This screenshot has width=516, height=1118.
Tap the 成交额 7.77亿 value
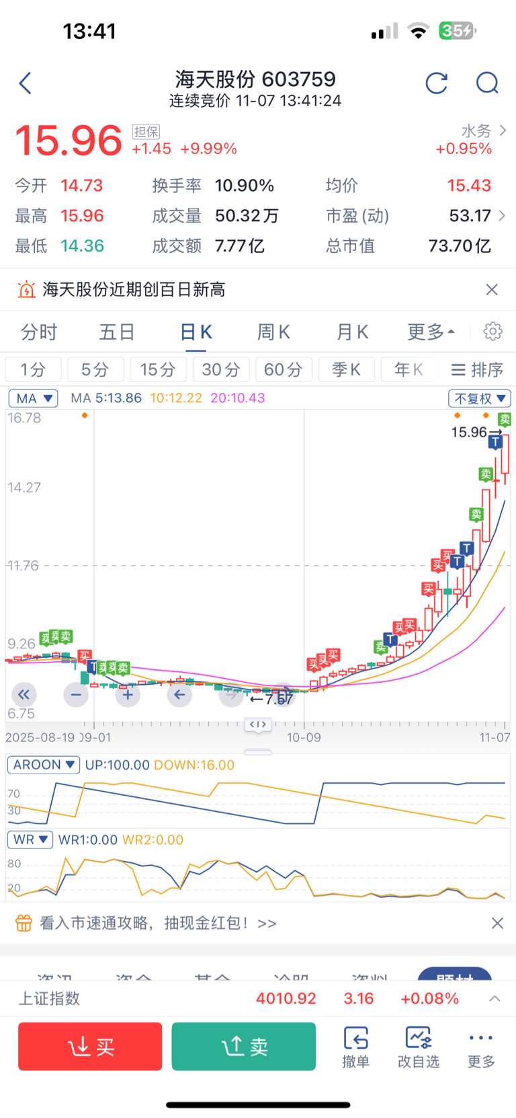click(x=240, y=246)
